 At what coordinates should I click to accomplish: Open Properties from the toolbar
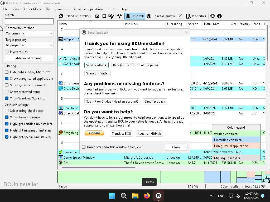pos(196,16)
